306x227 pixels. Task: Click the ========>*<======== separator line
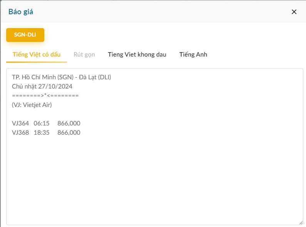point(45,95)
